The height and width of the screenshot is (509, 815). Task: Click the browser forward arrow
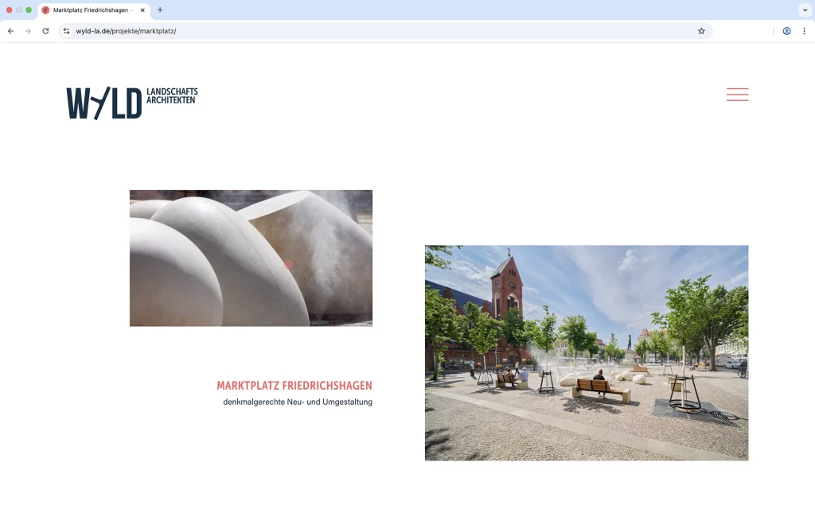coord(28,31)
